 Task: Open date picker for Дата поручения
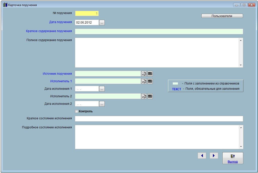(102, 23)
